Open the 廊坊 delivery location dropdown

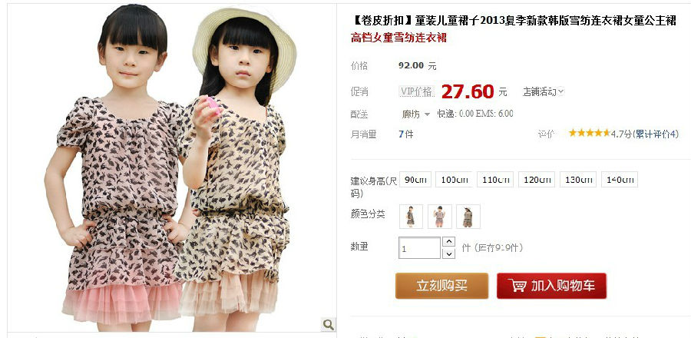coord(415,114)
